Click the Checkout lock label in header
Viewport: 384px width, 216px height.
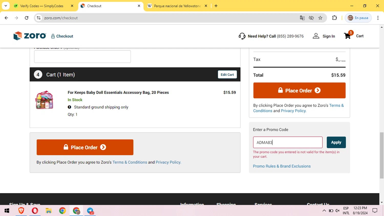tap(62, 36)
